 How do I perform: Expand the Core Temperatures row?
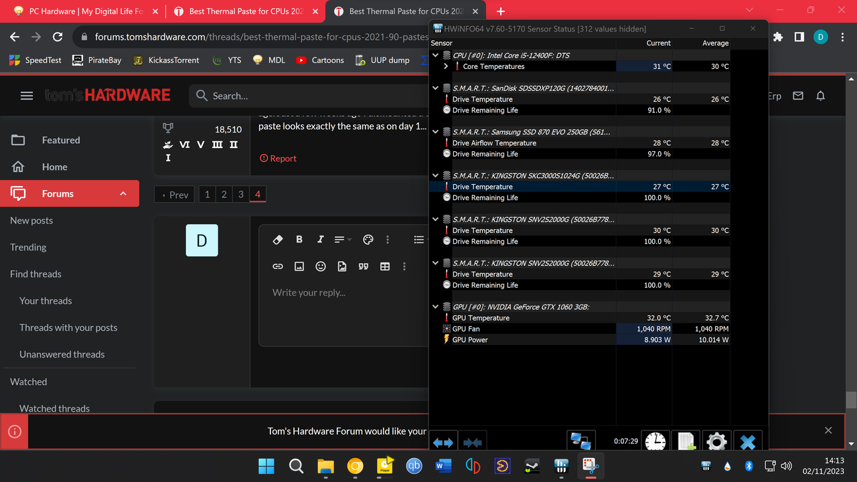click(447, 66)
